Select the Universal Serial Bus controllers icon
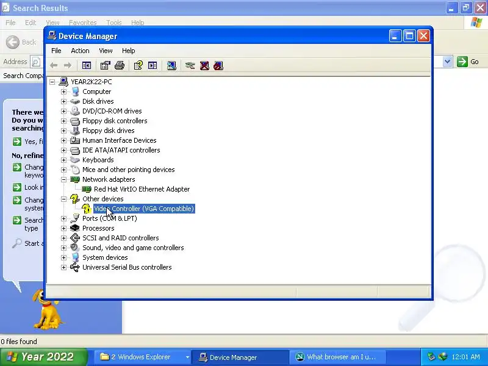The image size is (488, 366). [x=75, y=267]
